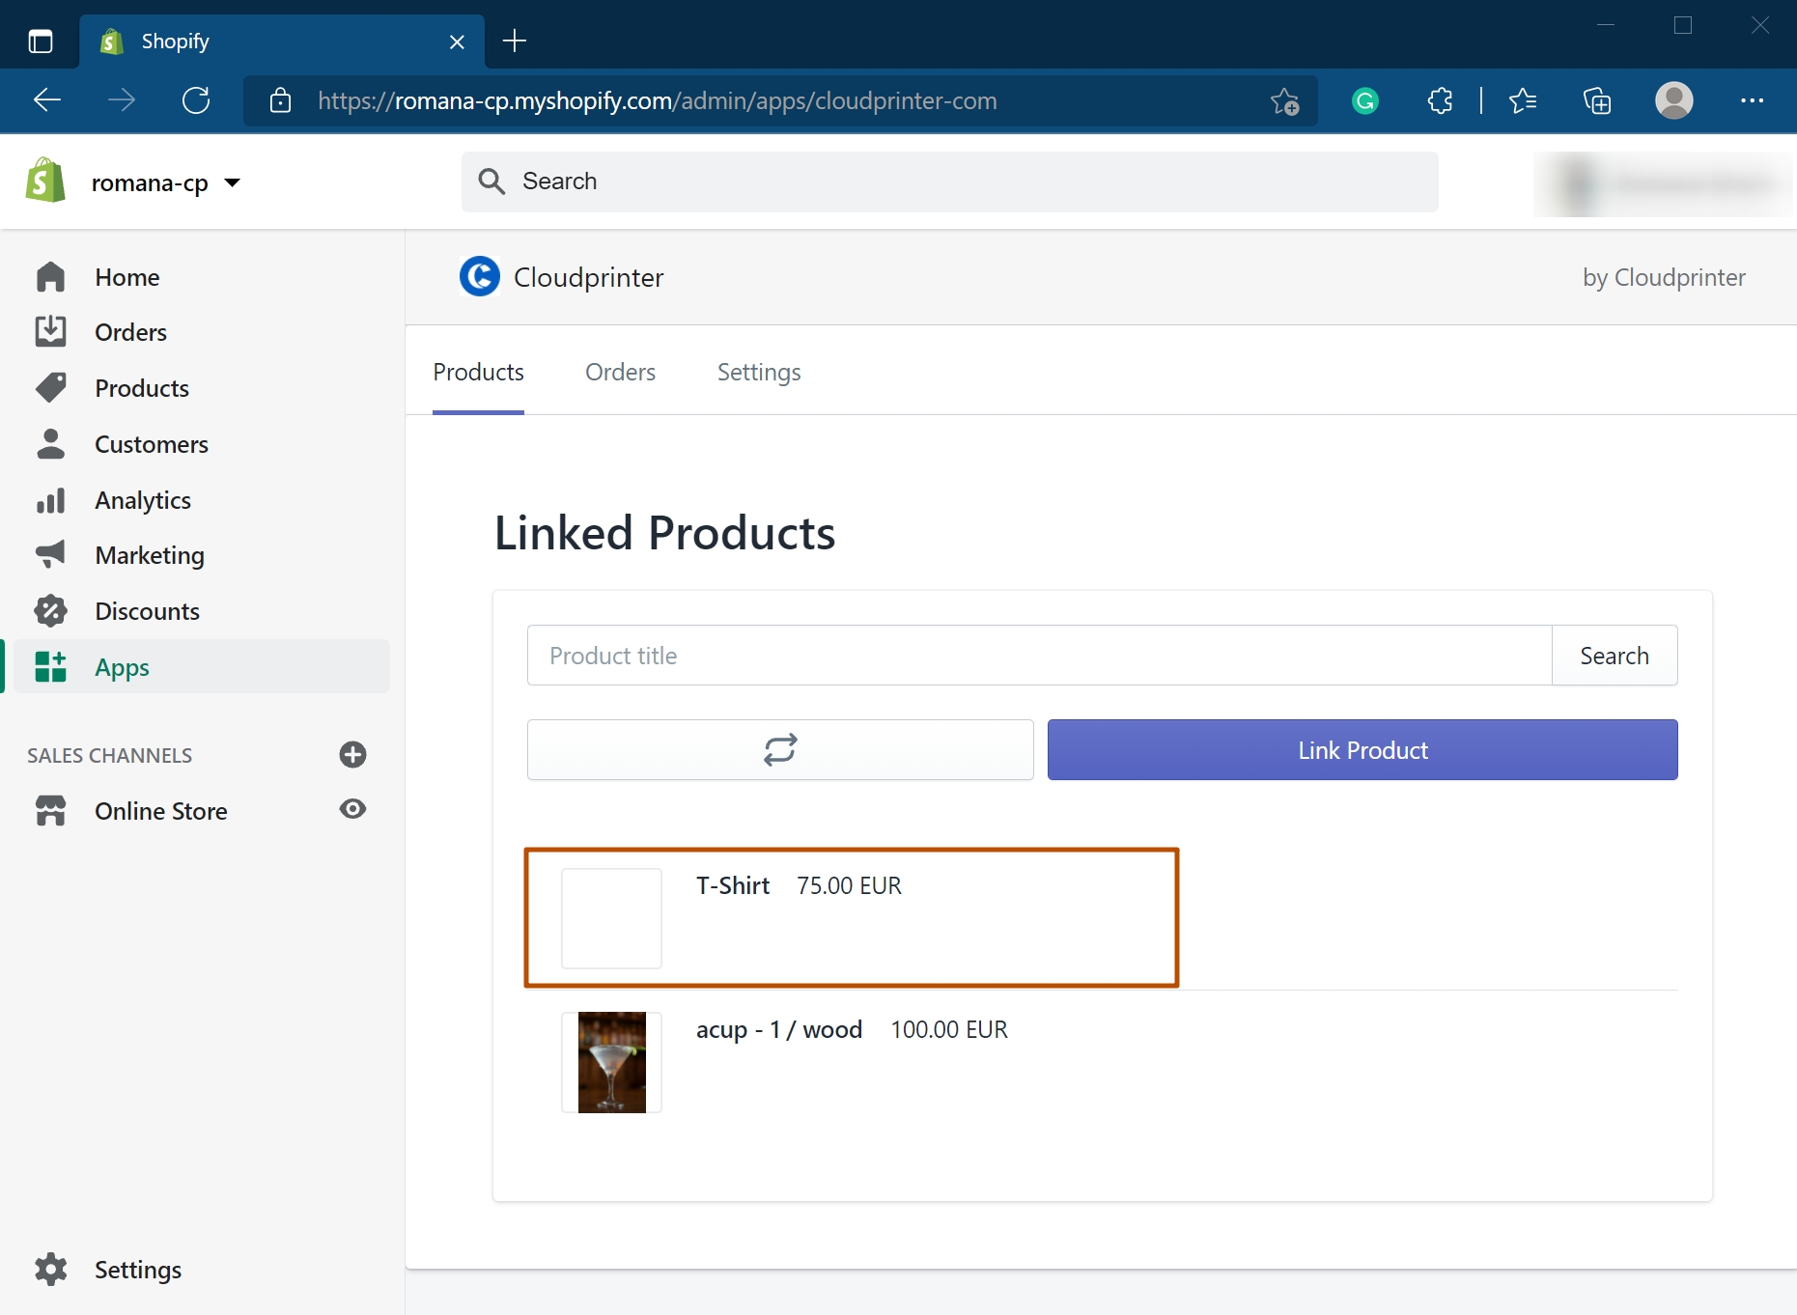Click the by Cloudprinter label
Viewport: 1797px width, 1315px height.
coord(1664,277)
